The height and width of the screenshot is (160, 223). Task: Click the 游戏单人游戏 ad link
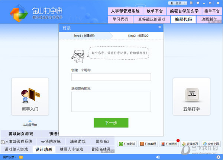[x=16, y=150]
